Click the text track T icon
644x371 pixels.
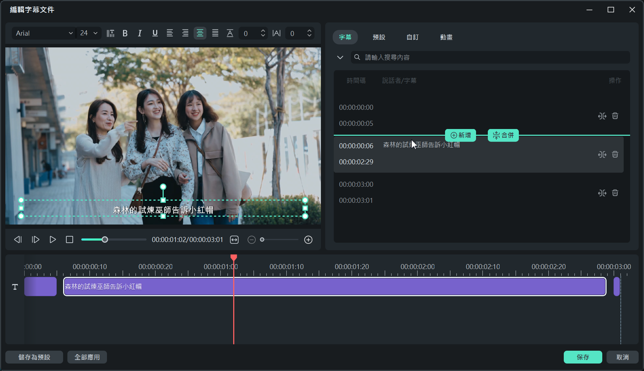click(15, 287)
